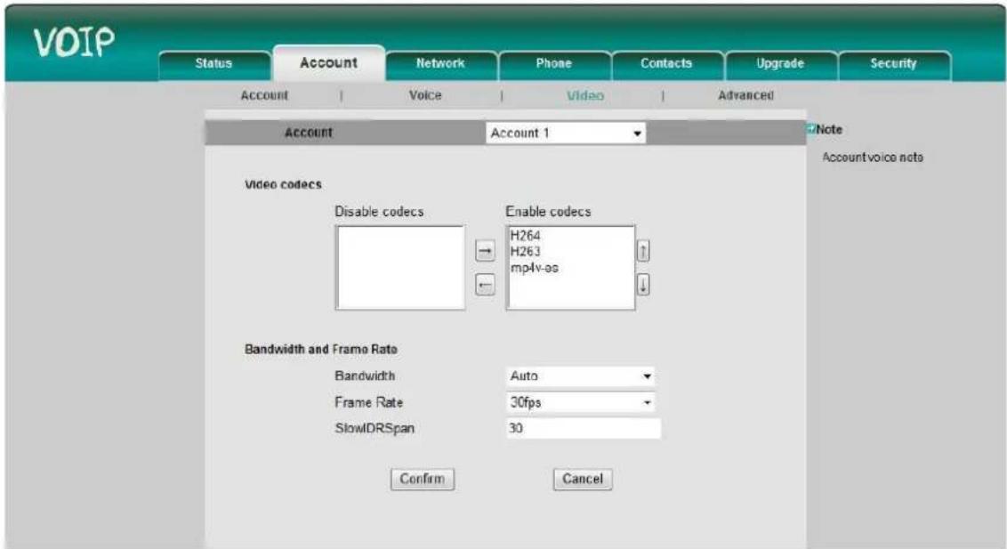
Task: Select mp4v-es in the Enable codecs list
Action: point(535,268)
